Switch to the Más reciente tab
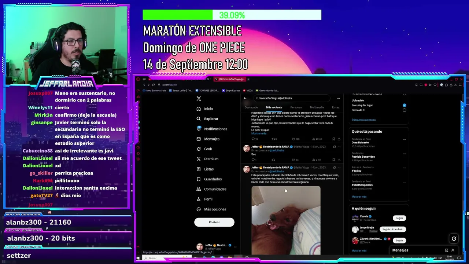Image resolution: width=469 pixels, height=264 pixels. pos(274,107)
